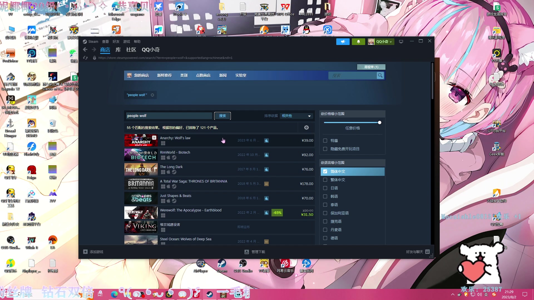
Task: Open the 点数商店 link
Action: [x=203, y=75]
